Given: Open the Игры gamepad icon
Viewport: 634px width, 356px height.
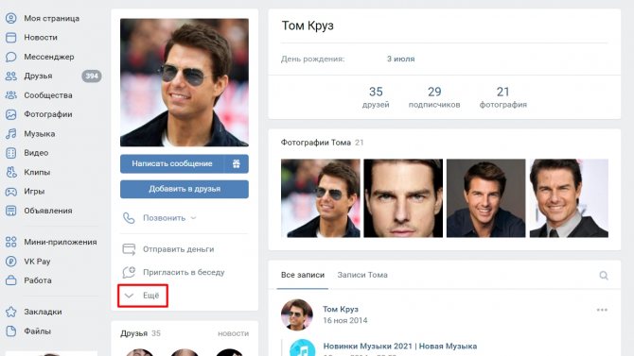Looking at the screenshot, I should [x=11, y=192].
